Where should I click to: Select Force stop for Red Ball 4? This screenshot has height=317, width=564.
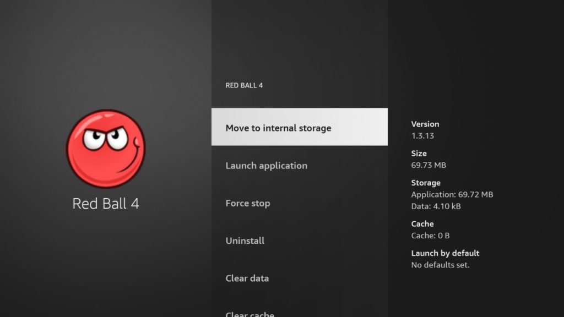299,203
